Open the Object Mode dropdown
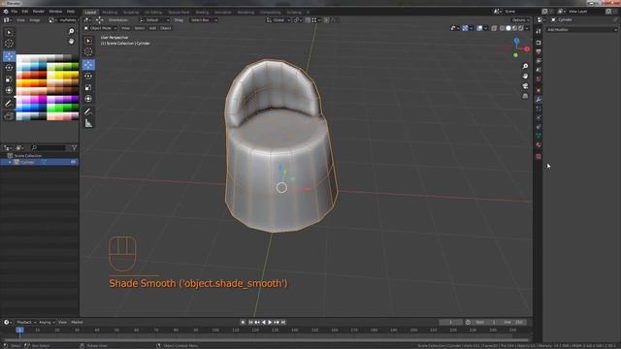 [x=100, y=28]
